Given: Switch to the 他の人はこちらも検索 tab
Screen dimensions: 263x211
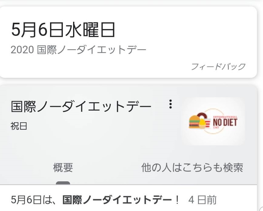Looking at the screenshot, I should tap(192, 167).
